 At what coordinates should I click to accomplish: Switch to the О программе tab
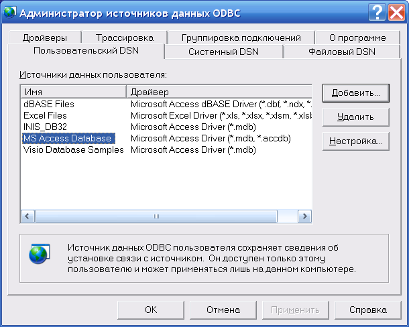click(x=357, y=38)
